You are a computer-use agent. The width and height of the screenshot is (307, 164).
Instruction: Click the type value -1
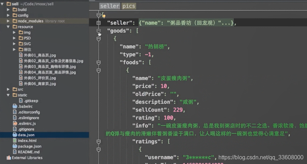148,54
